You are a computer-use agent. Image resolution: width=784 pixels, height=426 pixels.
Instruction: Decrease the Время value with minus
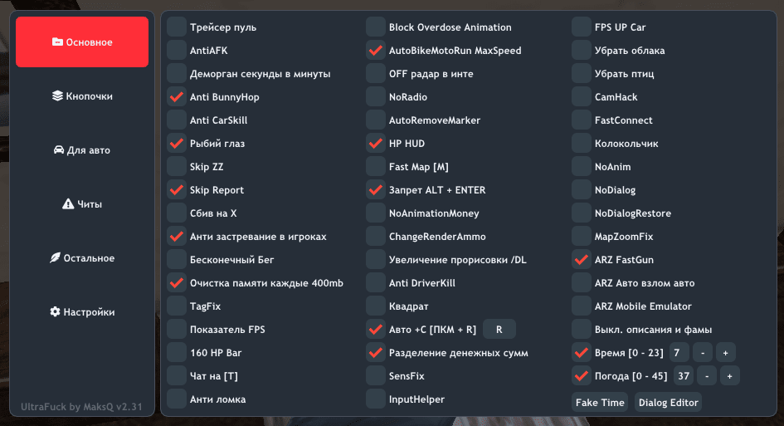[702, 353]
